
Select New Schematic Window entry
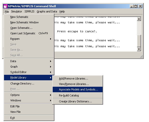tap(29, 22)
